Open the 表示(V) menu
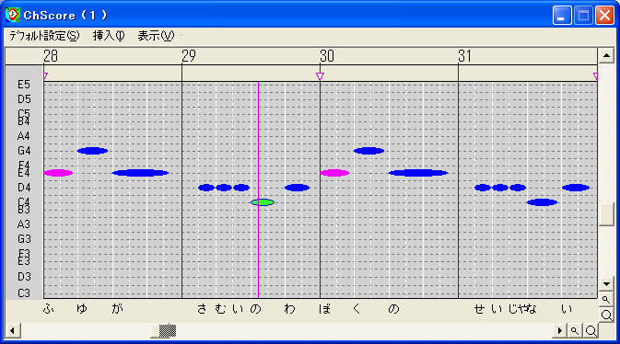This screenshot has width=620, height=344. click(156, 36)
